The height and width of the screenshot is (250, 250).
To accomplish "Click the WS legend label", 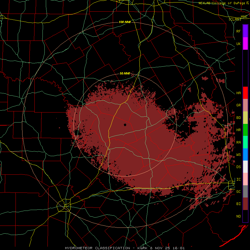I will pos(239,155).
